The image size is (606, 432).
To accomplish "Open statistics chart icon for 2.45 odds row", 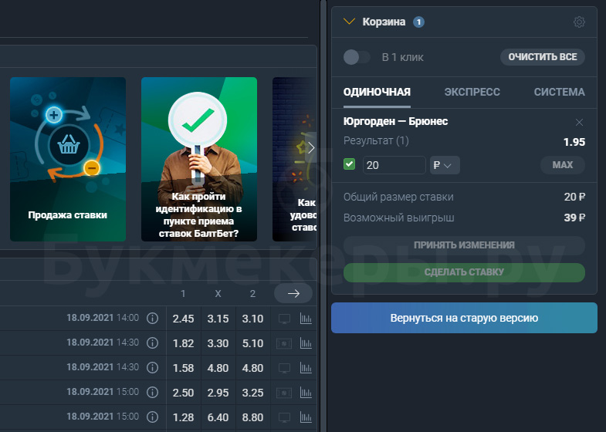I will point(306,318).
